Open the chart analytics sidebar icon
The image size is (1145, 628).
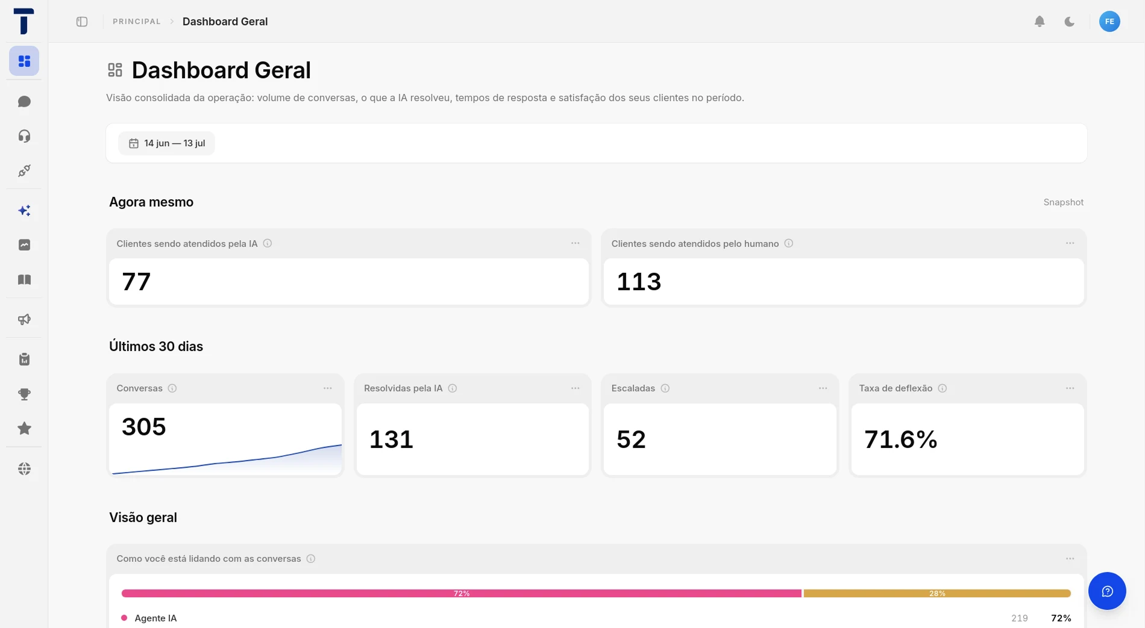click(x=24, y=244)
